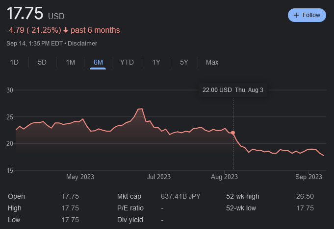Open the 1Y chart range
This screenshot has width=334, height=229.
(156, 62)
